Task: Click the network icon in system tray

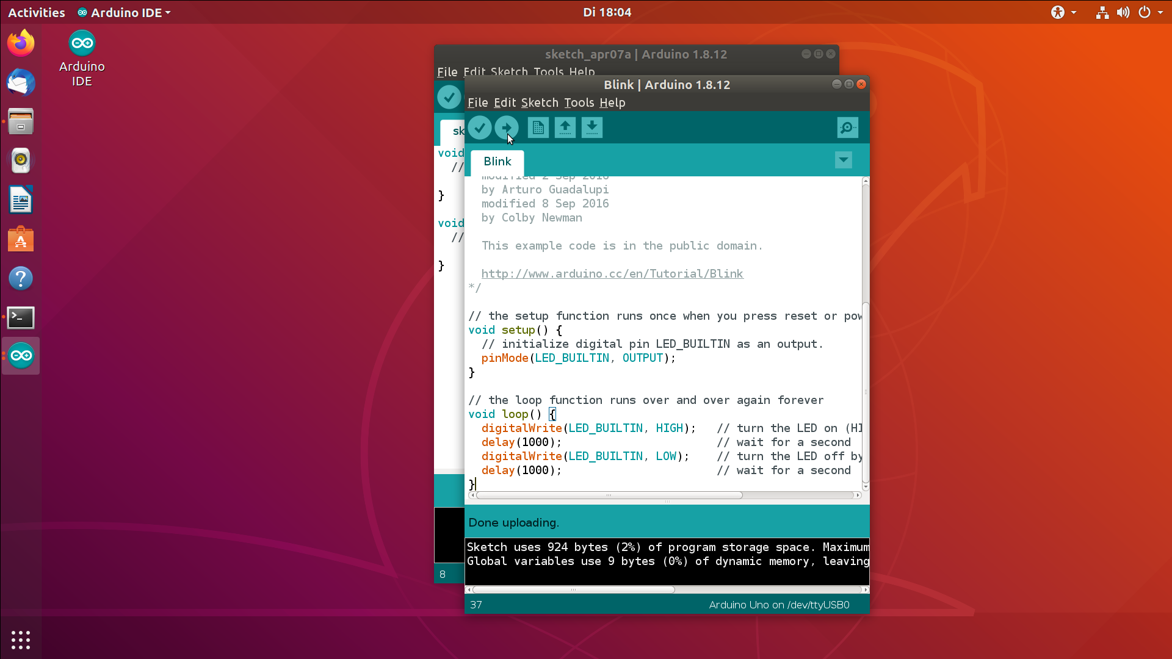Action: tap(1102, 12)
